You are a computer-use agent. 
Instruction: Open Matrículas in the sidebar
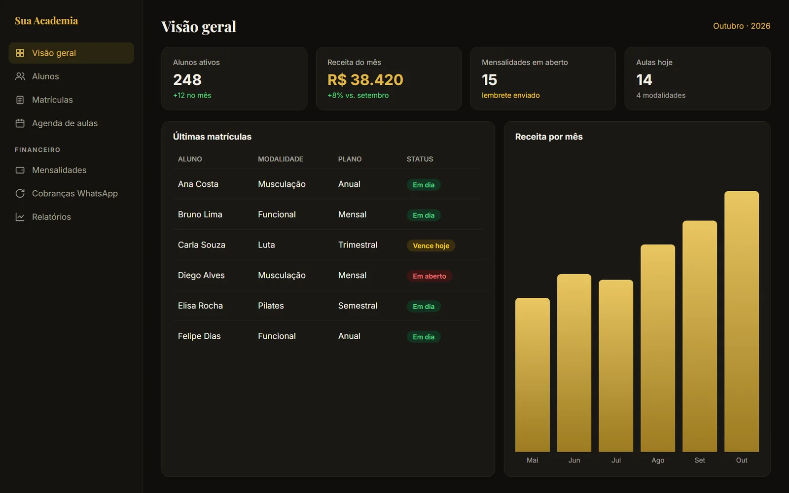71,100
